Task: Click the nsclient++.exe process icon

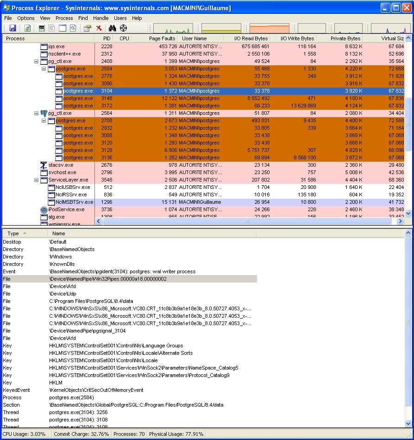Action: [44, 54]
